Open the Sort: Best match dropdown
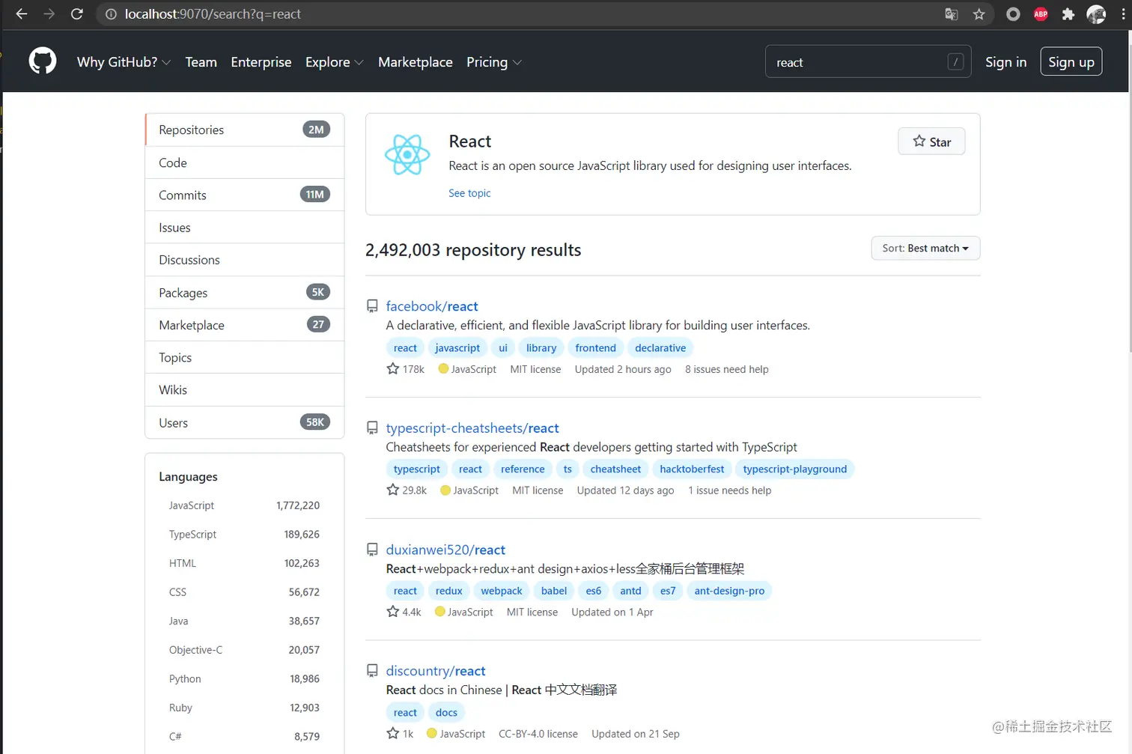Viewport: 1132px width, 754px height. tap(925, 248)
